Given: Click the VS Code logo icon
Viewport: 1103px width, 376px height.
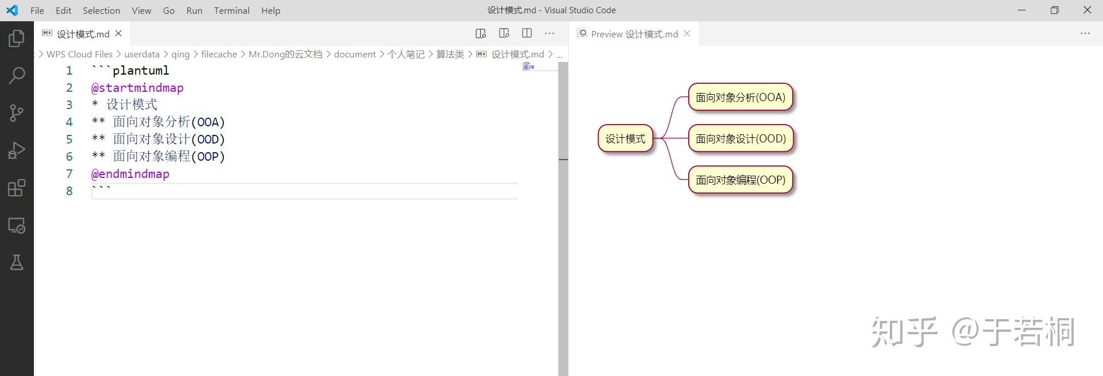Looking at the screenshot, I should 12,10.
